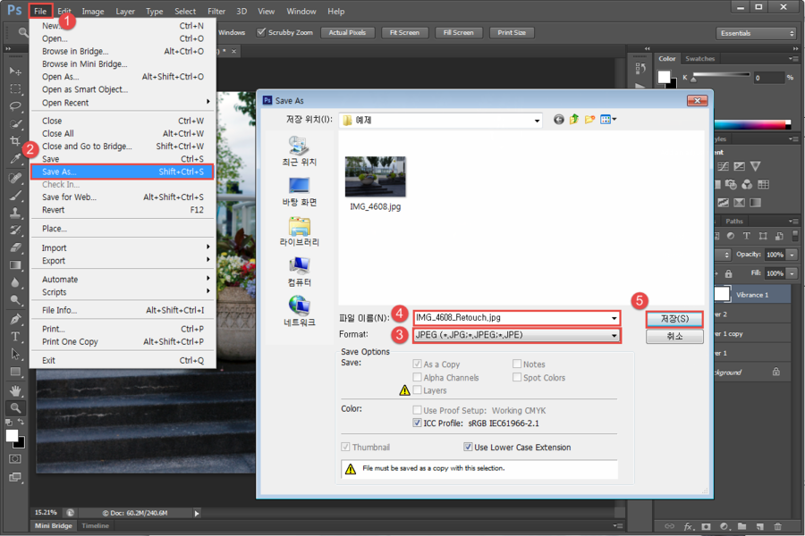The image size is (805, 536).
Task: Open 컴퓨터 in places sidebar
Action: tap(300, 272)
